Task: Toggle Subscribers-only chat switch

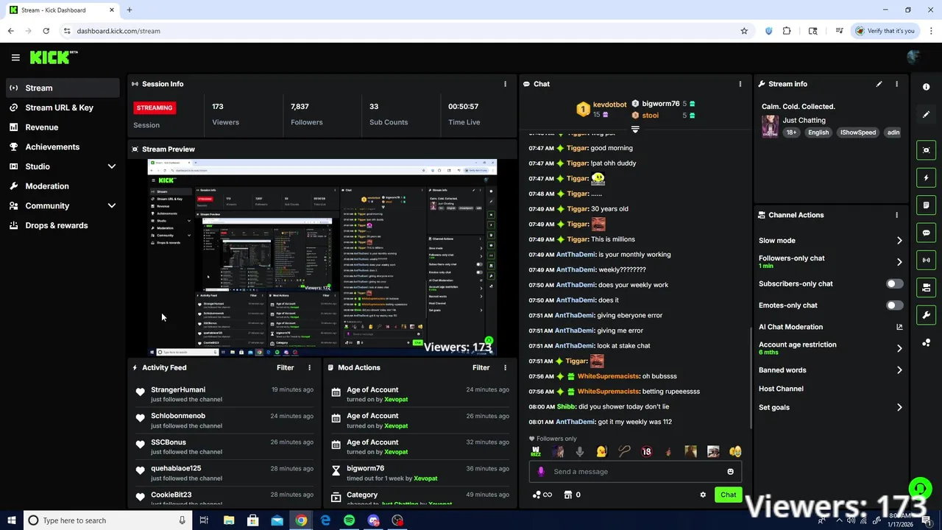Action: [x=894, y=283]
